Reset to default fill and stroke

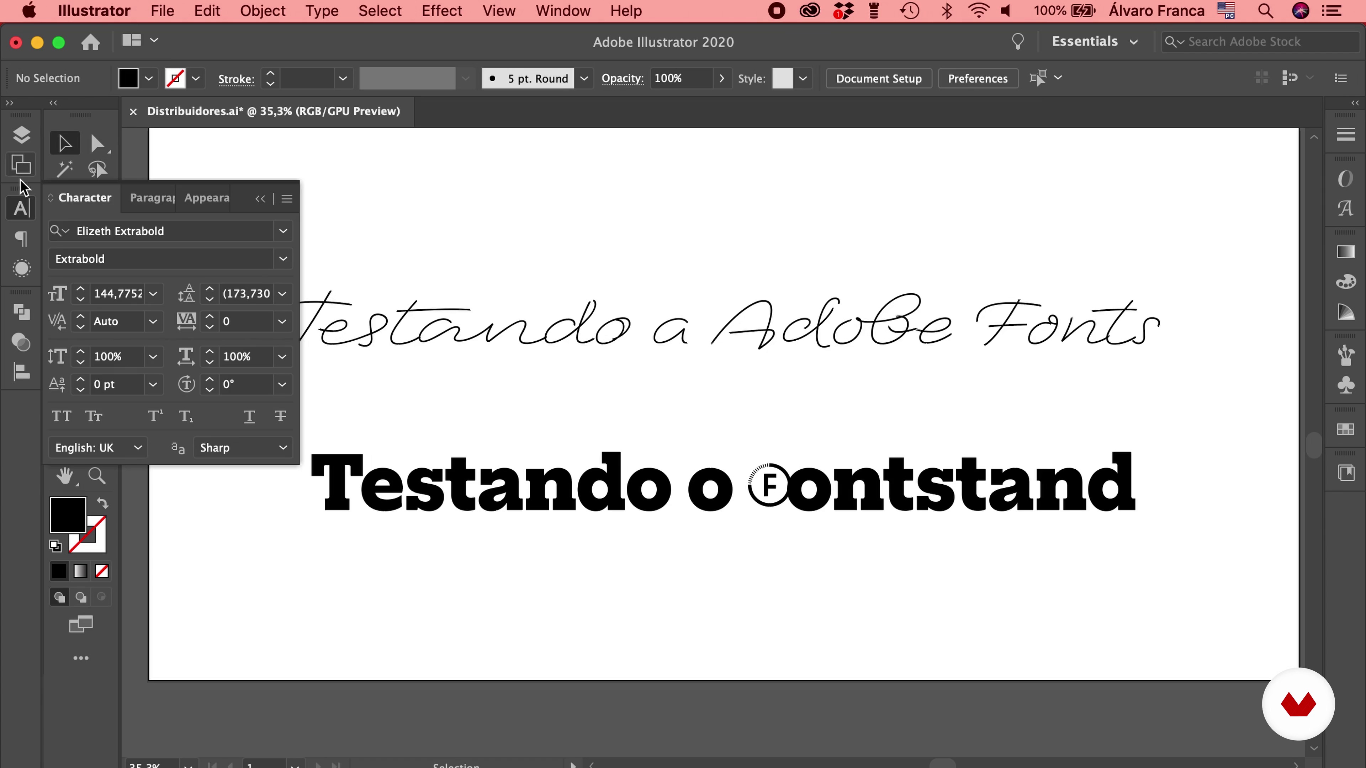pos(55,545)
